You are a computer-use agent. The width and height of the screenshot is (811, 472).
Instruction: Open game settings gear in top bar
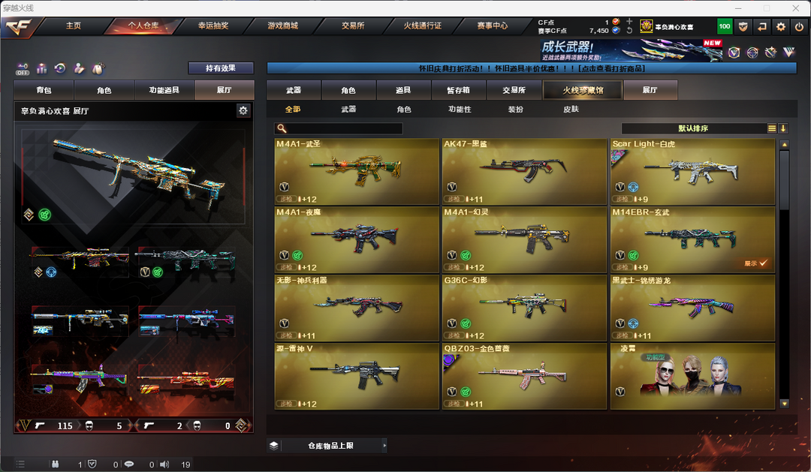point(780,26)
